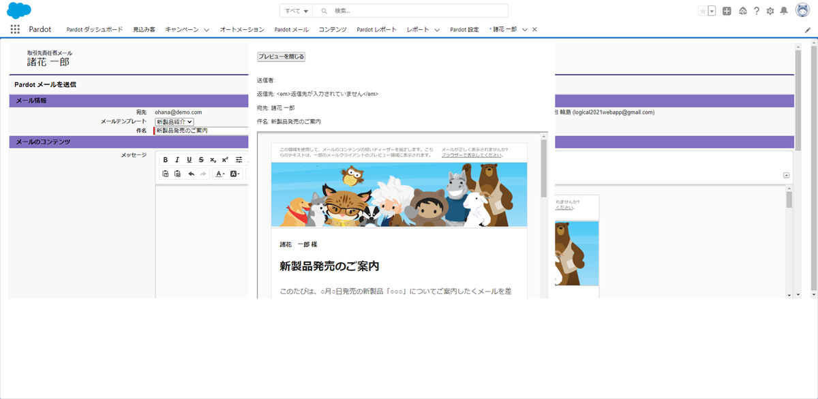818x399 pixels.
Task: Open the 見込み客 tab
Action: pyautogui.click(x=144, y=30)
